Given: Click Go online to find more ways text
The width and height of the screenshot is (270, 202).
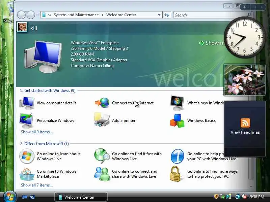Looking at the screenshot, I should pos(212,174).
